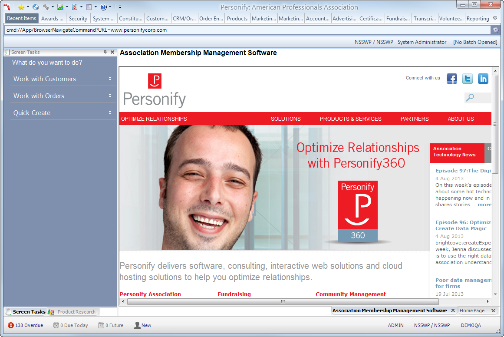Image resolution: width=504 pixels, height=337 pixels.
Task: Open the Recent Items tab
Action: click(x=22, y=18)
